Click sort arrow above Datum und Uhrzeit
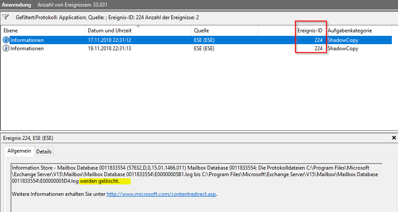The image size is (398, 212). pyautogui.click(x=138, y=27)
